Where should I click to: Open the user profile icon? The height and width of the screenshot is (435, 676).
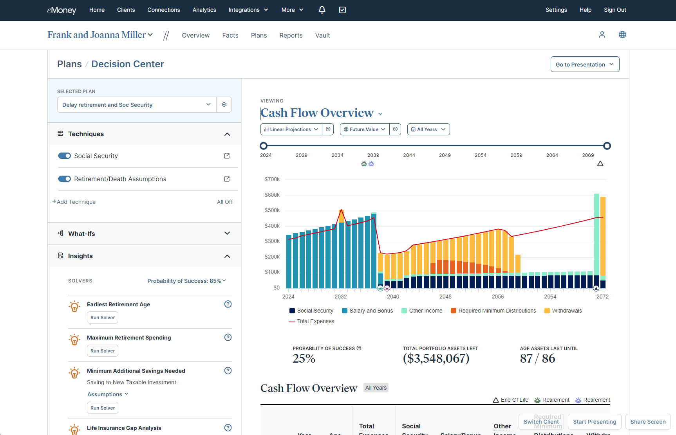click(602, 34)
